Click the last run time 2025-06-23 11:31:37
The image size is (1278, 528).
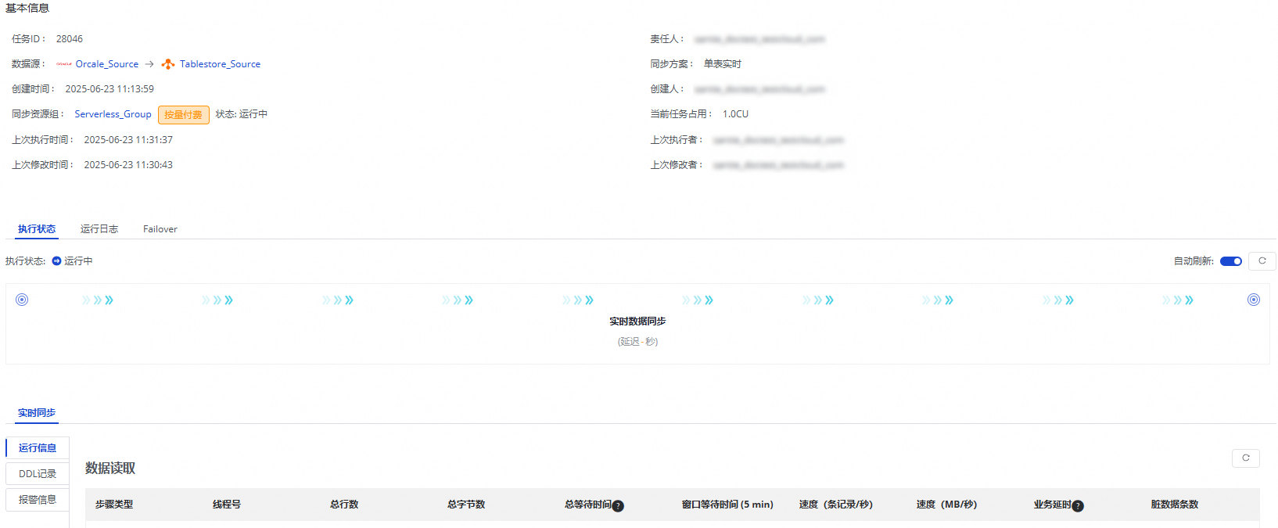point(128,140)
